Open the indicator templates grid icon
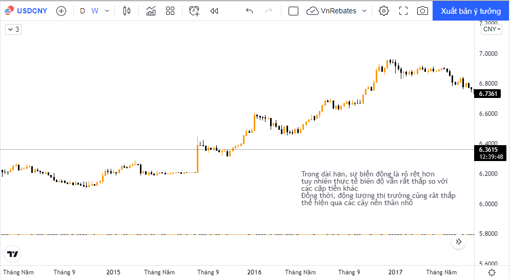The height and width of the screenshot is (279, 510). point(170,11)
